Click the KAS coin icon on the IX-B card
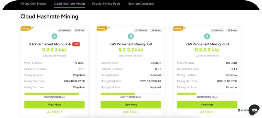Viewport: 262px width, 118px height. pyautogui.click(x=131, y=36)
